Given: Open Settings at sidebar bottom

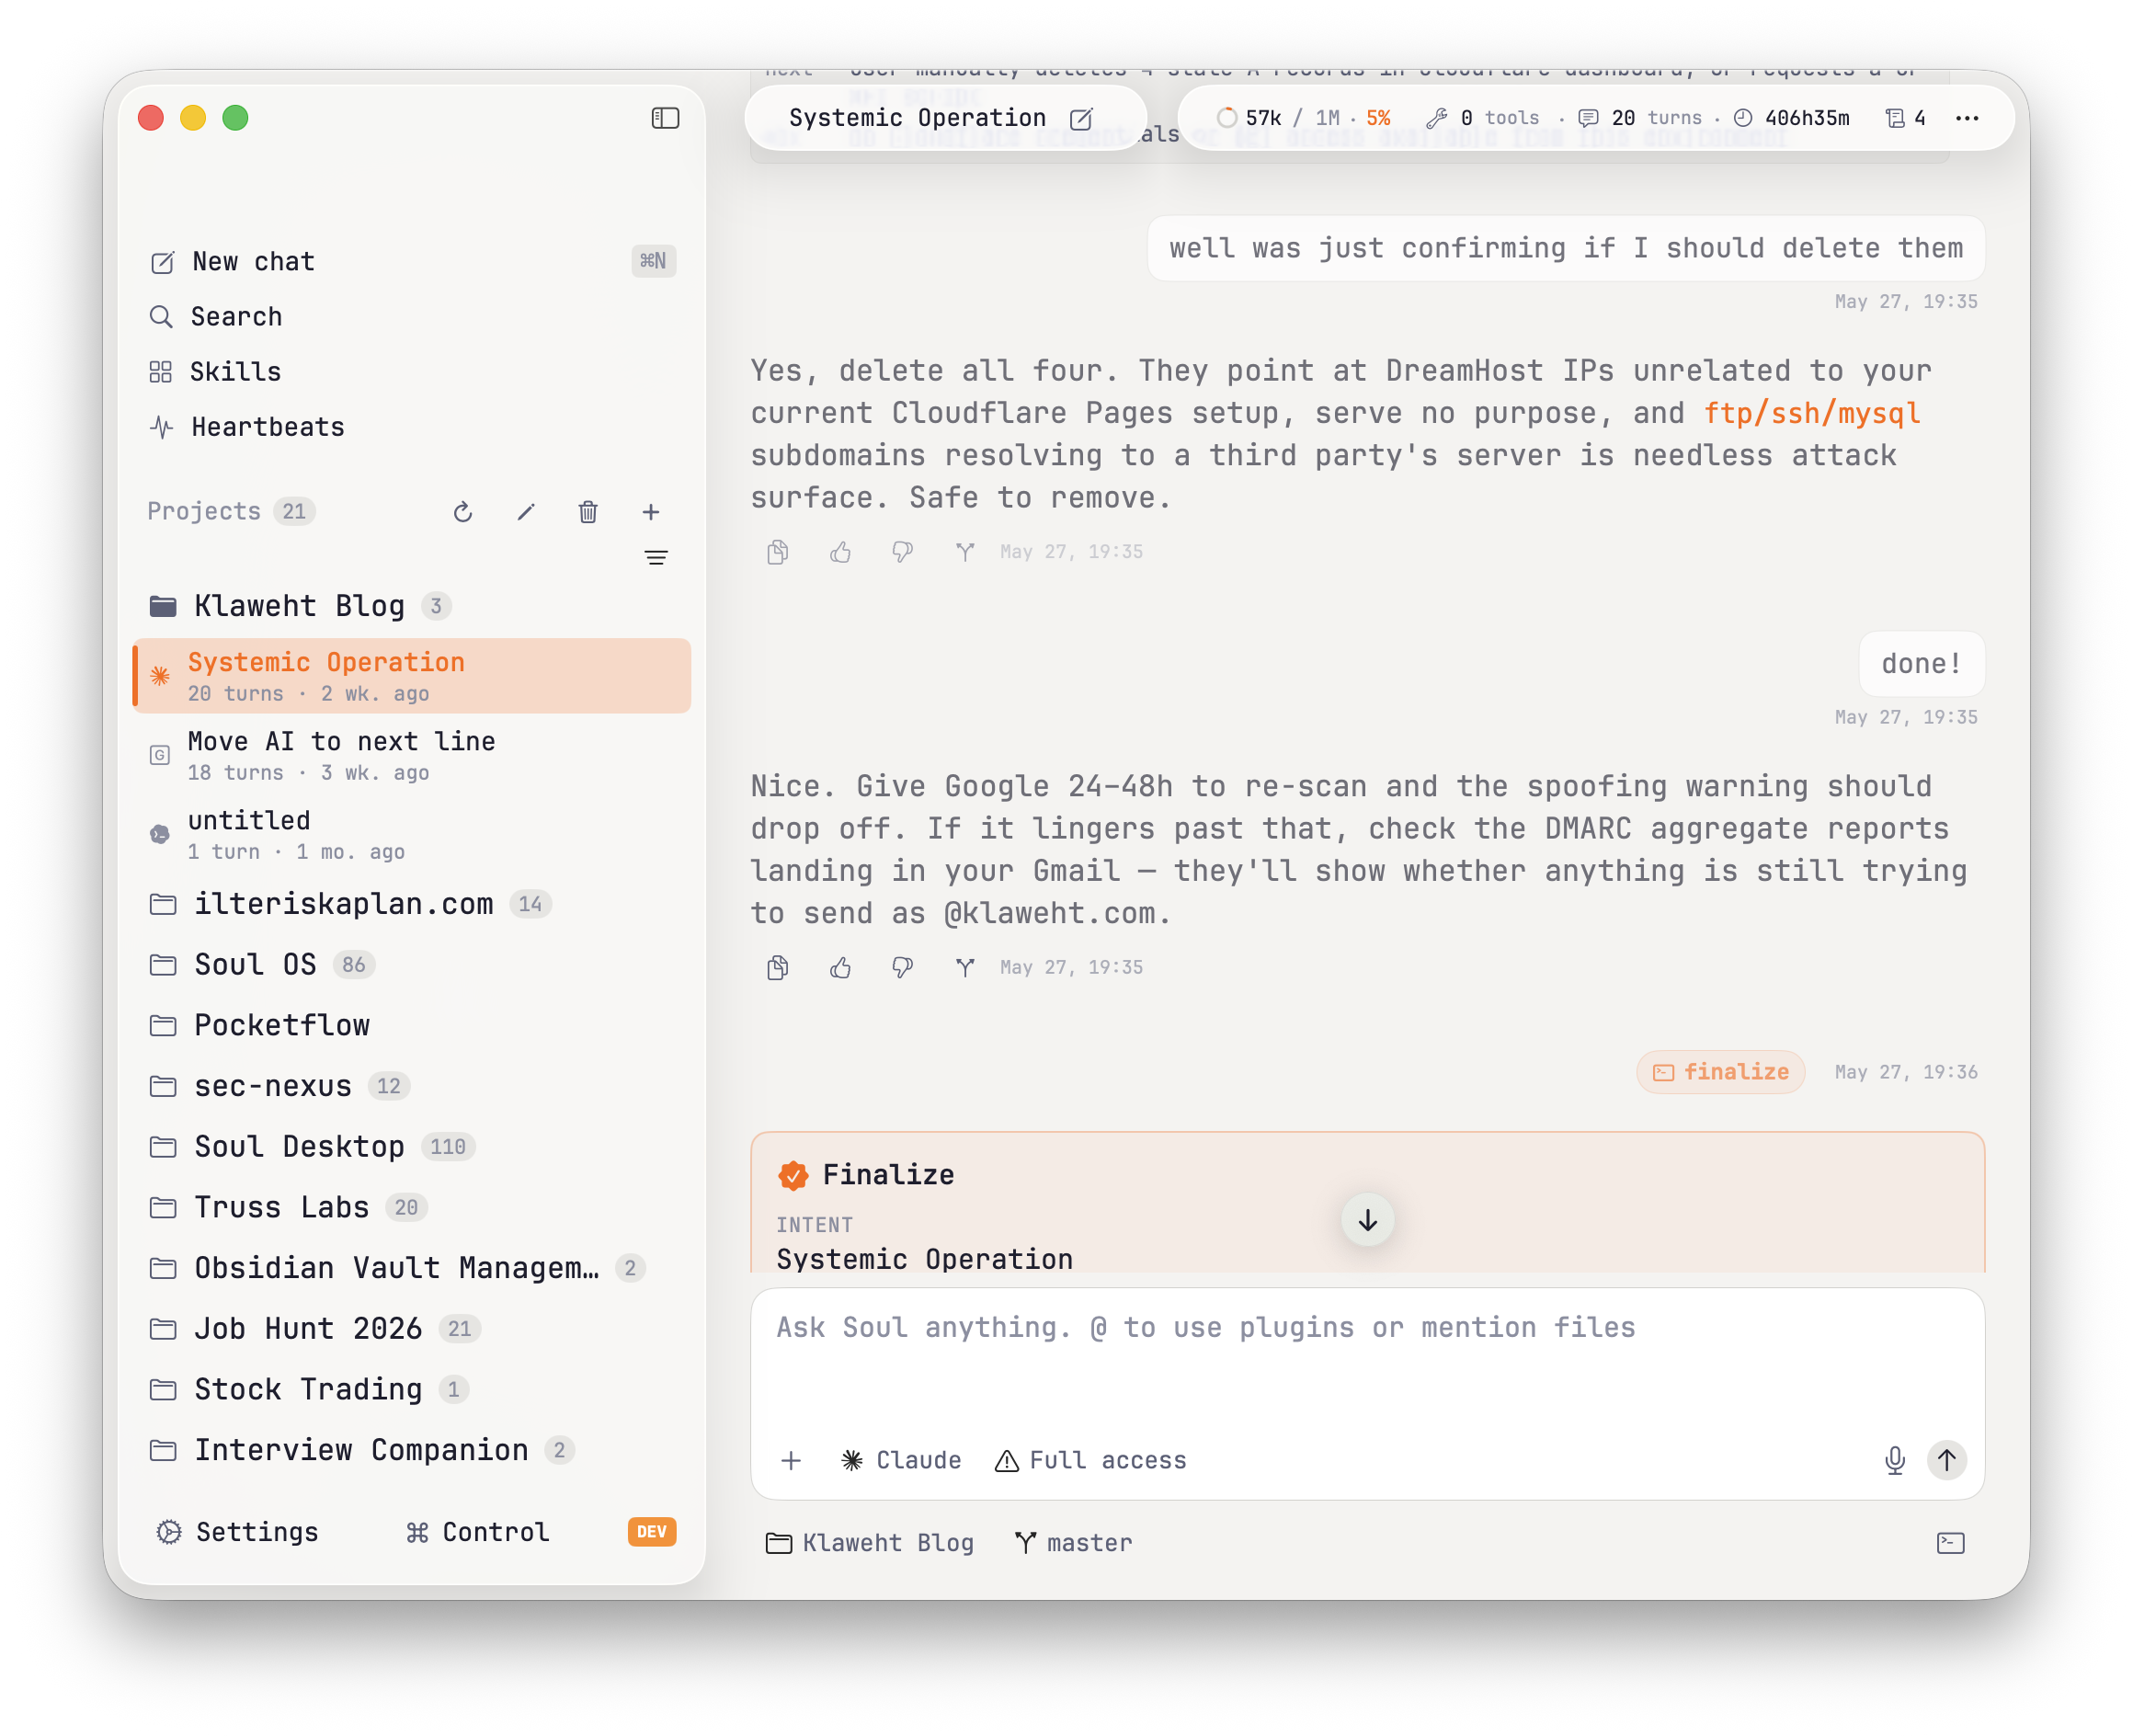Looking at the screenshot, I should [x=237, y=1532].
